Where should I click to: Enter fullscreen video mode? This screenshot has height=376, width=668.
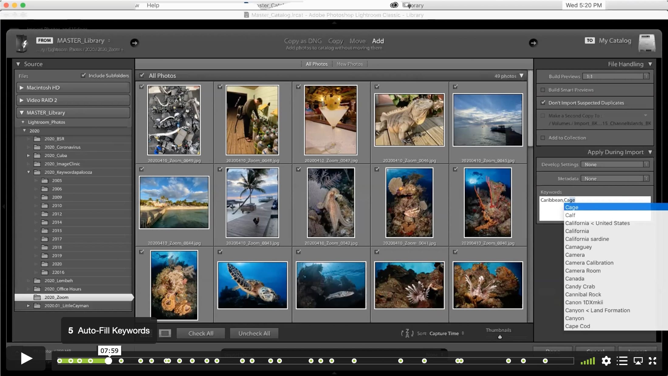click(x=653, y=361)
